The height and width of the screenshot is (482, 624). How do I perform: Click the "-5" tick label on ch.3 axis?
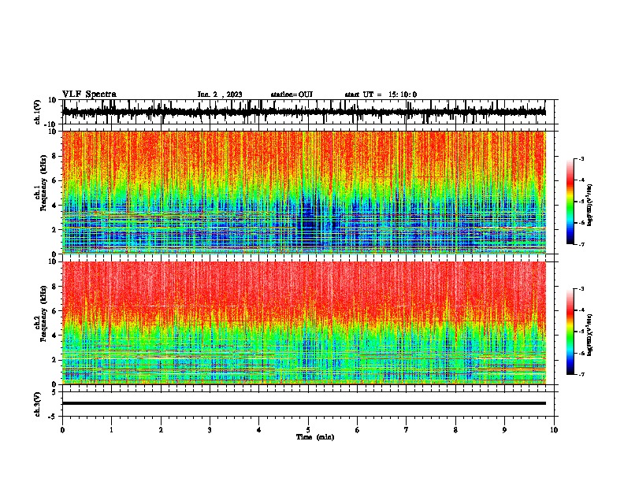[53, 417]
